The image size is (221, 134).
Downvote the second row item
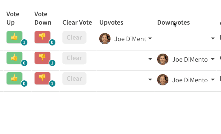point(42,58)
